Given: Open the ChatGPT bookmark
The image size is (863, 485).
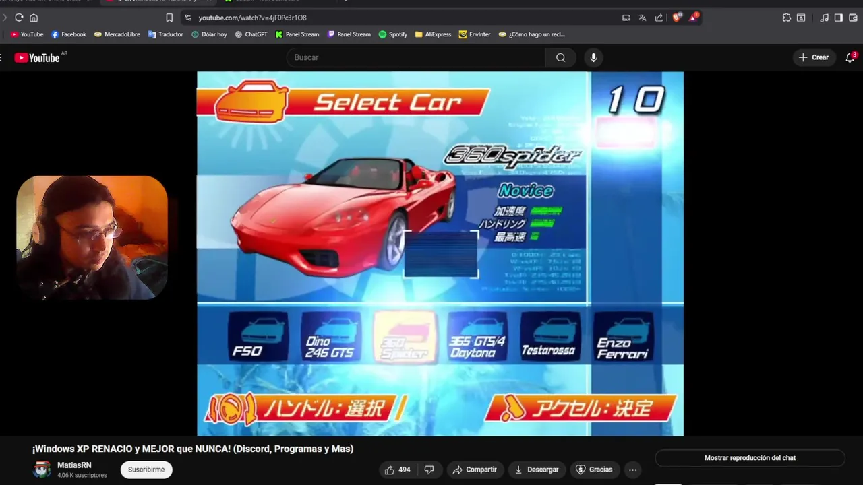Looking at the screenshot, I should 251,34.
